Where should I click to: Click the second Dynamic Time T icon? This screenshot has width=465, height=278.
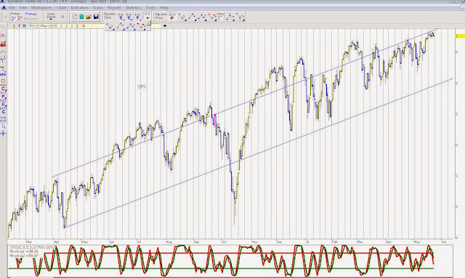point(129,17)
